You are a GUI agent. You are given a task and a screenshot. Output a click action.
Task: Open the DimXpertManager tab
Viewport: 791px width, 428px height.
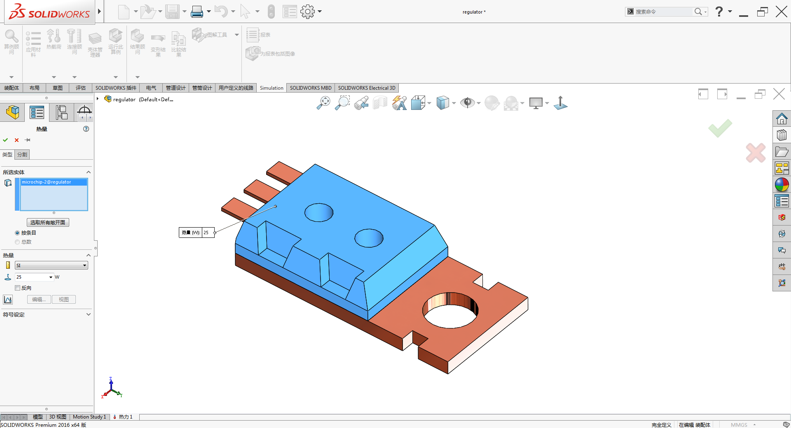tap(84, 109)
